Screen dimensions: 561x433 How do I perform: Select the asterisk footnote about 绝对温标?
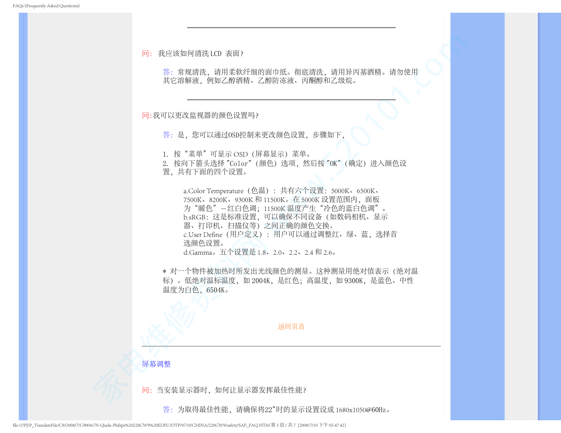tap(290, 281)
